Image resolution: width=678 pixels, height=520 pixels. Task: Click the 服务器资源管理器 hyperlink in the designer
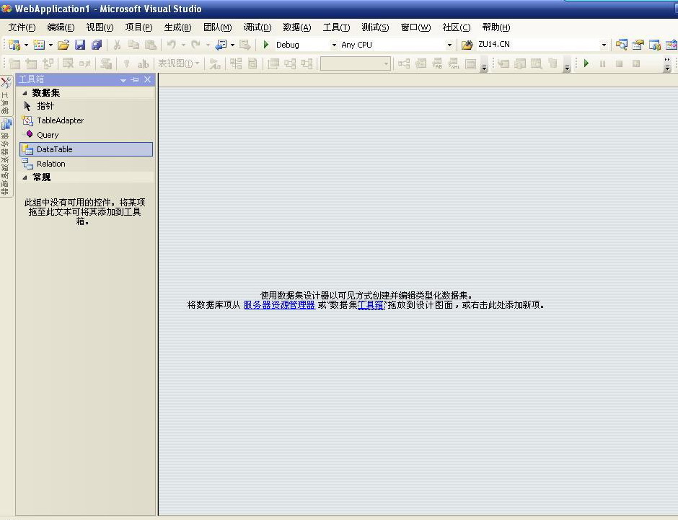[279, 305]
